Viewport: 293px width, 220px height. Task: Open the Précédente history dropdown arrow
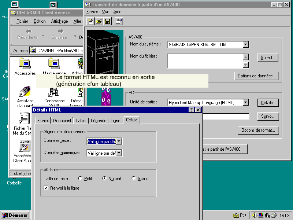[x=43, y=36]
